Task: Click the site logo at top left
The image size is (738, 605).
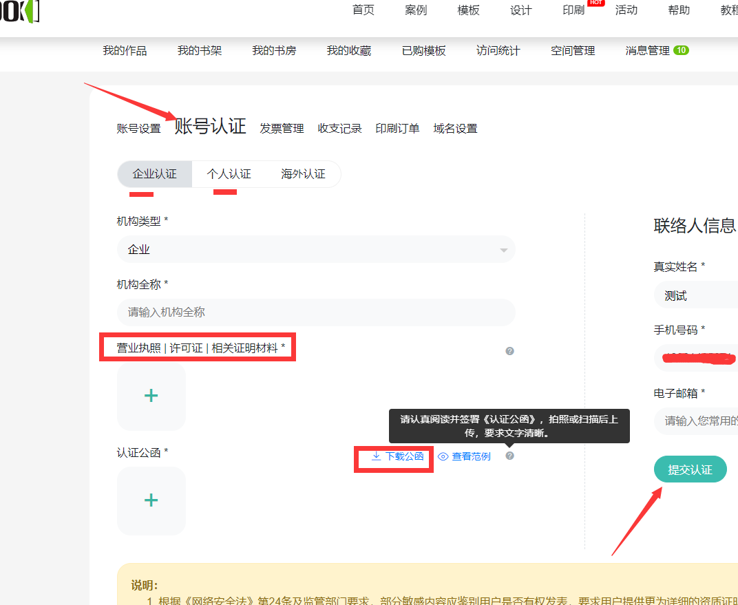Action: point(19,11)
